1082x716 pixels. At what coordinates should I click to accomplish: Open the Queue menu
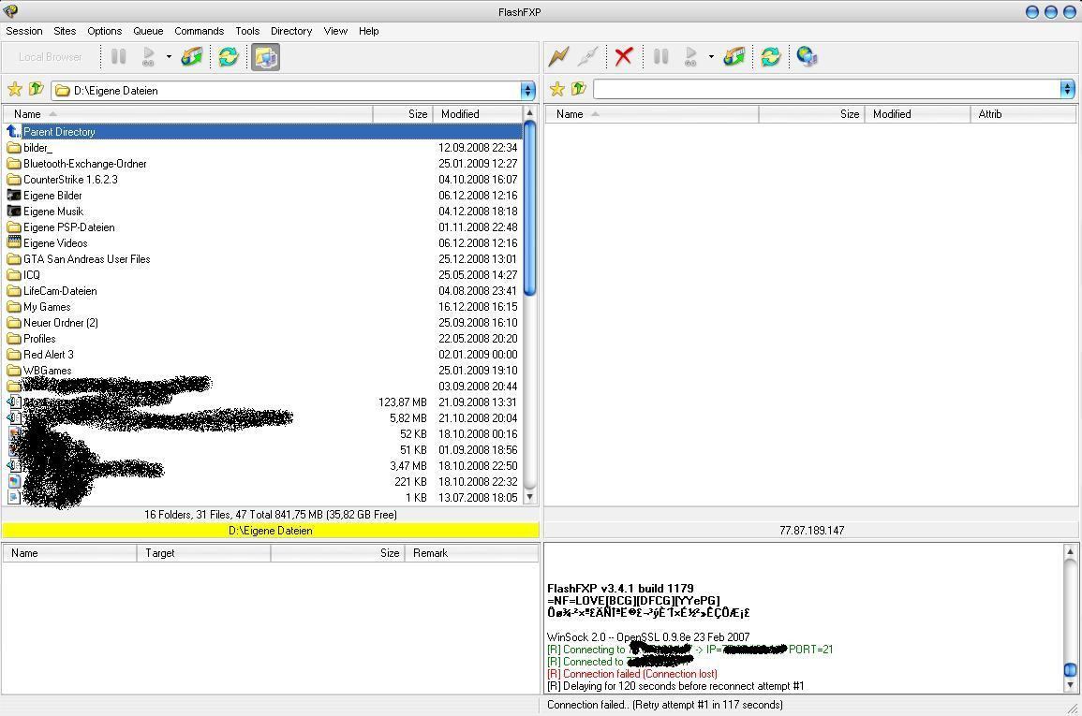coord(148,31)
